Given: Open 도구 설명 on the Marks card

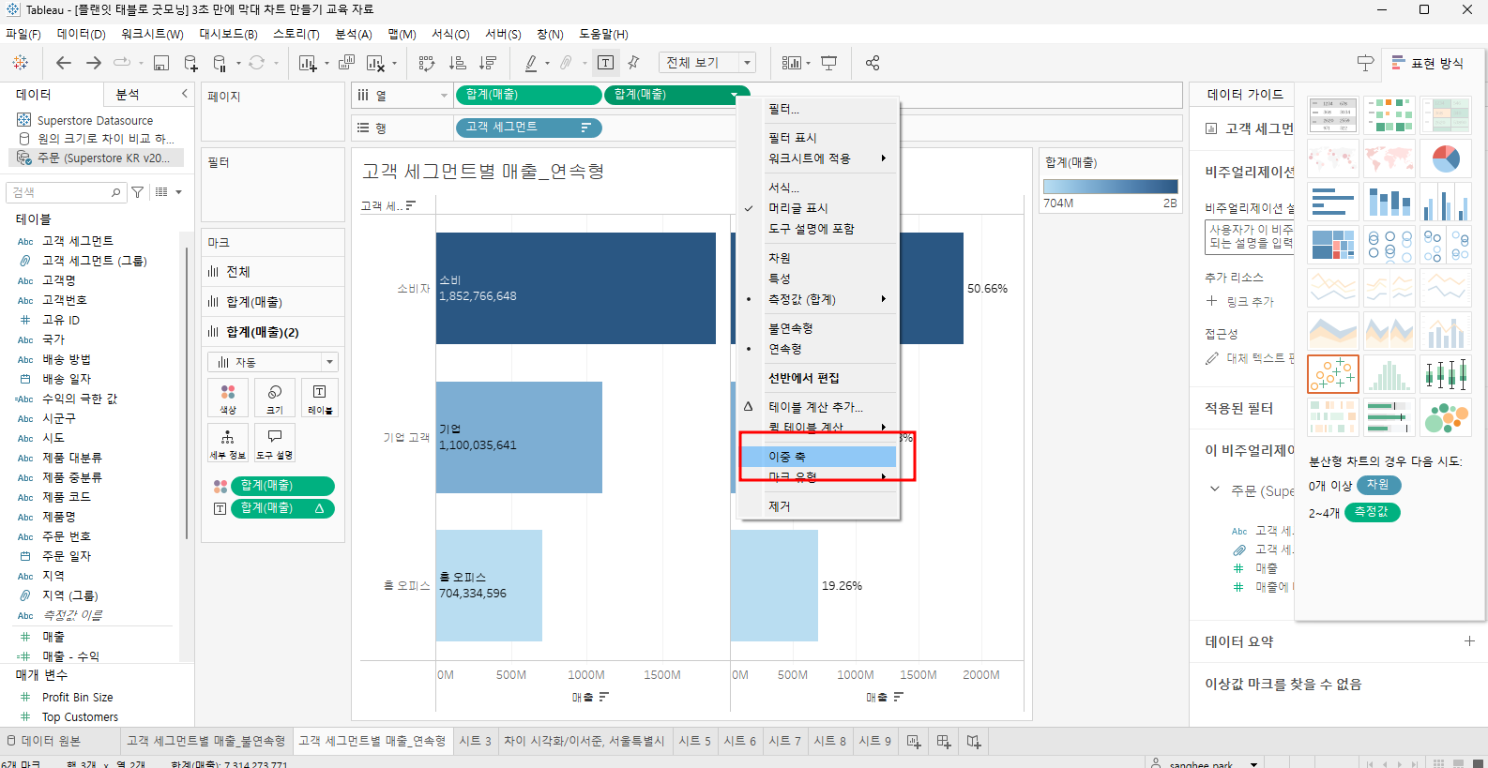Looking at the screenshot, I should click(275, 443).
